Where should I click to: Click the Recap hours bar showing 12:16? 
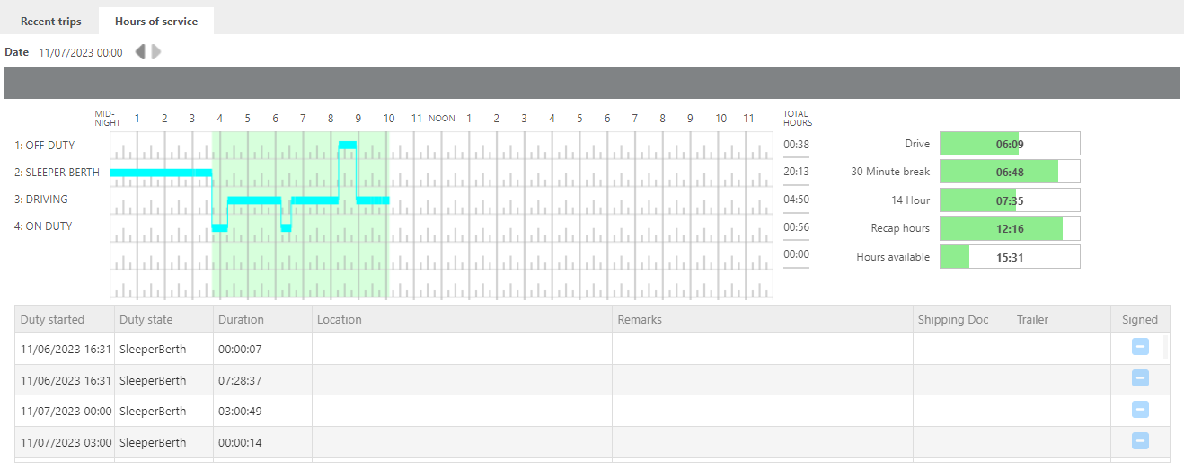[x=1010, y=228]
